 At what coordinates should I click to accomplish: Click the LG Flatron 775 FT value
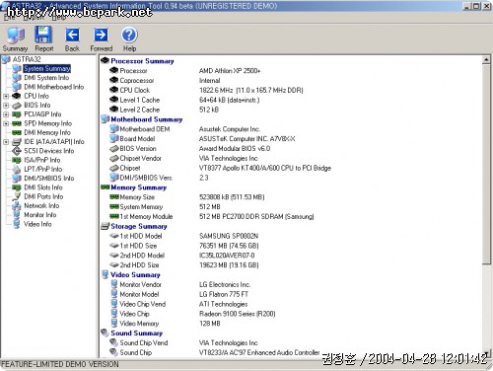[224, 294]
